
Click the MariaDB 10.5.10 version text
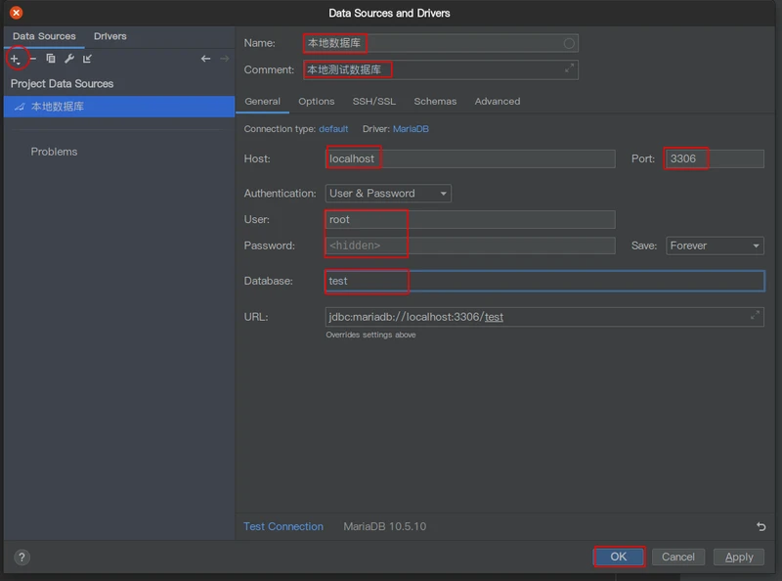point(384,526)
